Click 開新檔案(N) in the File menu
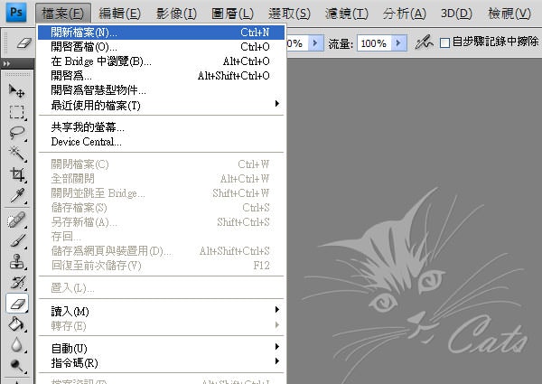Viewport: 542px width, 384px height. [84, 33]
